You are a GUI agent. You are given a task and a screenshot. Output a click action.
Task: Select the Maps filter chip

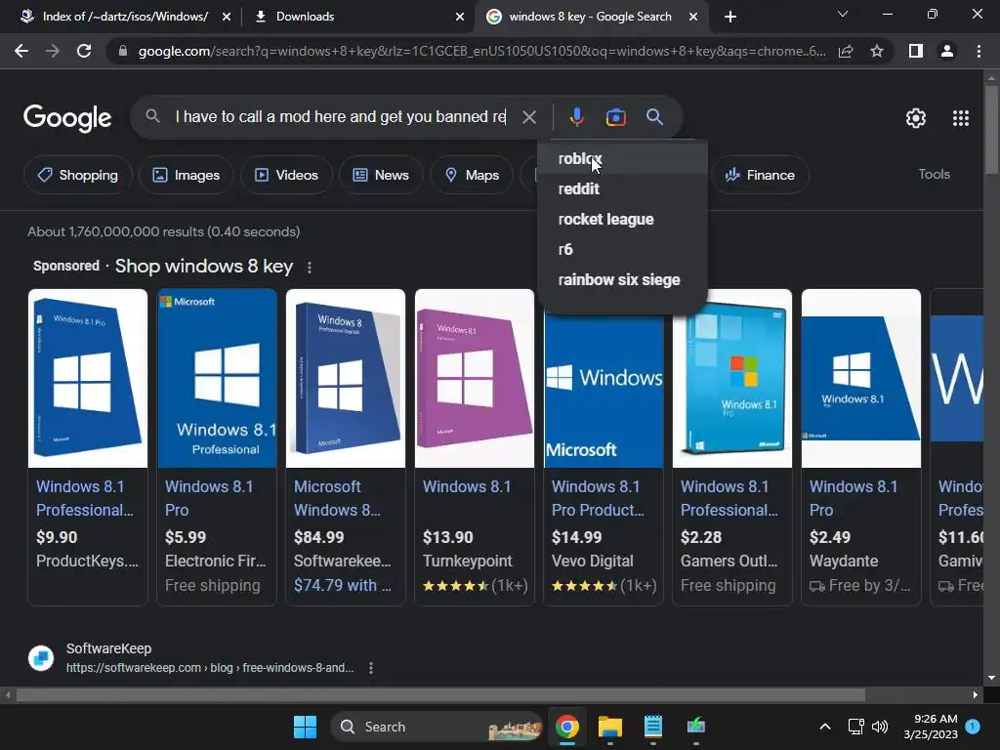point(472,175)
